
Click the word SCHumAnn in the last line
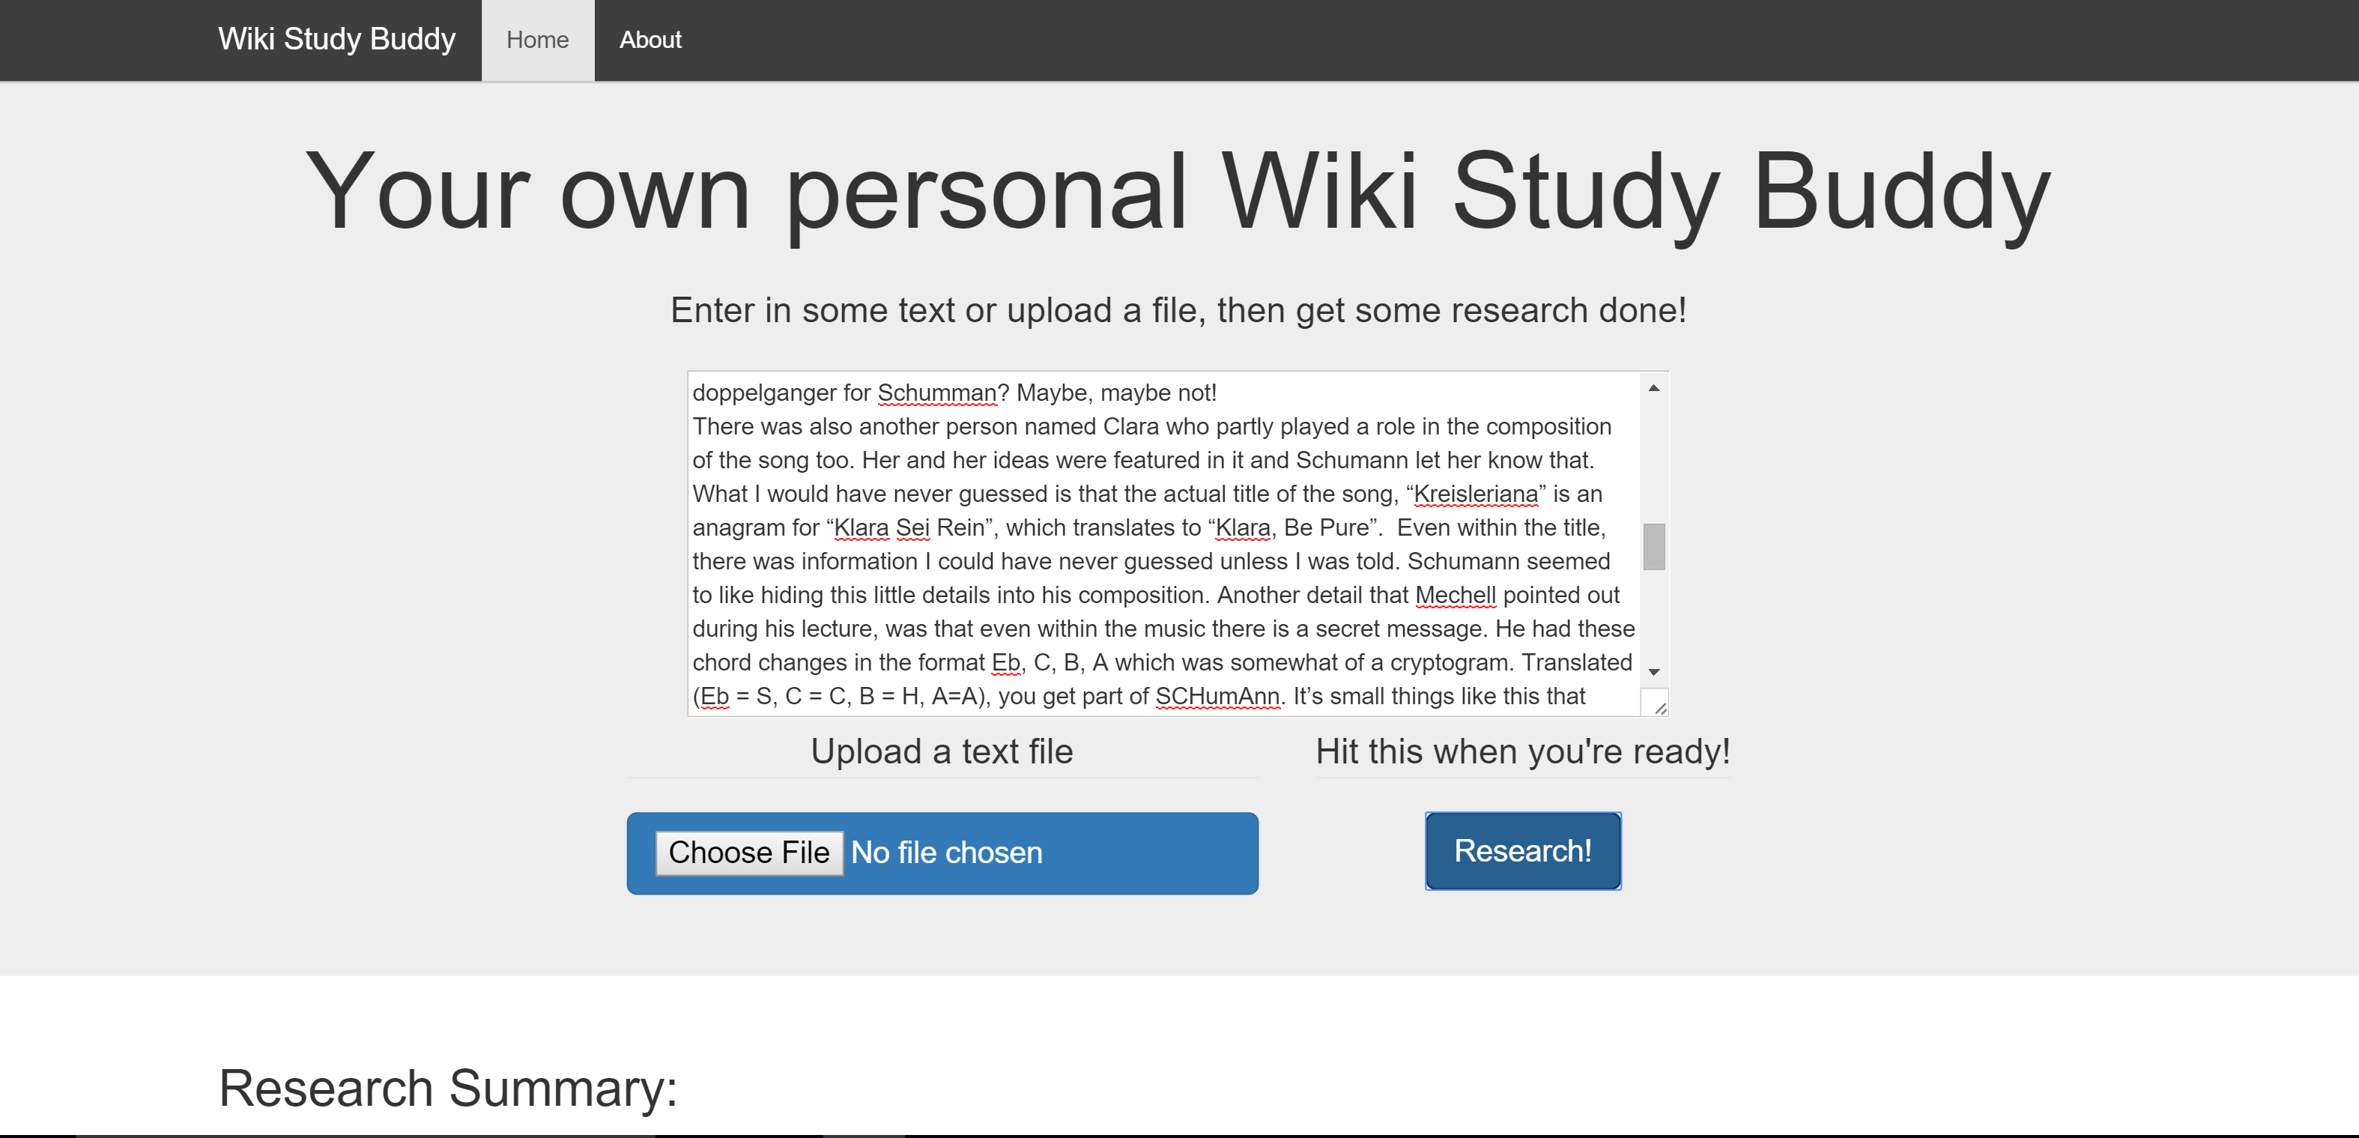tap(1217, 697)
